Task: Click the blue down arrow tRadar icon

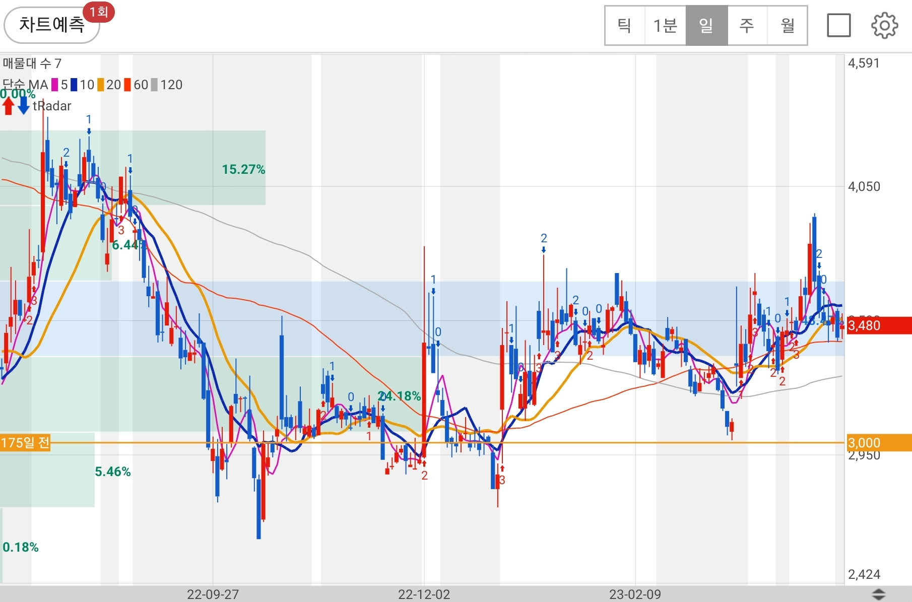Action: click(x=23, y=106)
